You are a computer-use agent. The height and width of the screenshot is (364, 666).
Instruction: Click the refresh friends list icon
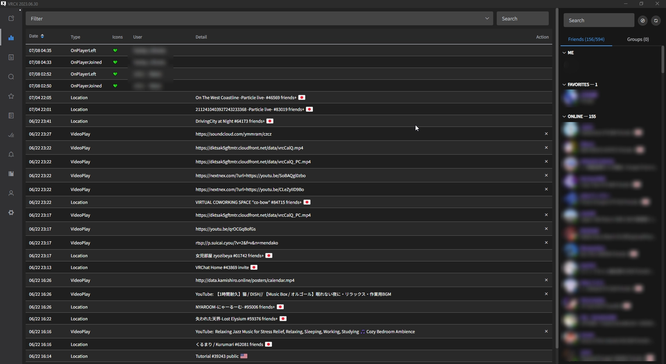pyautogui.click(x=656, y=20)
